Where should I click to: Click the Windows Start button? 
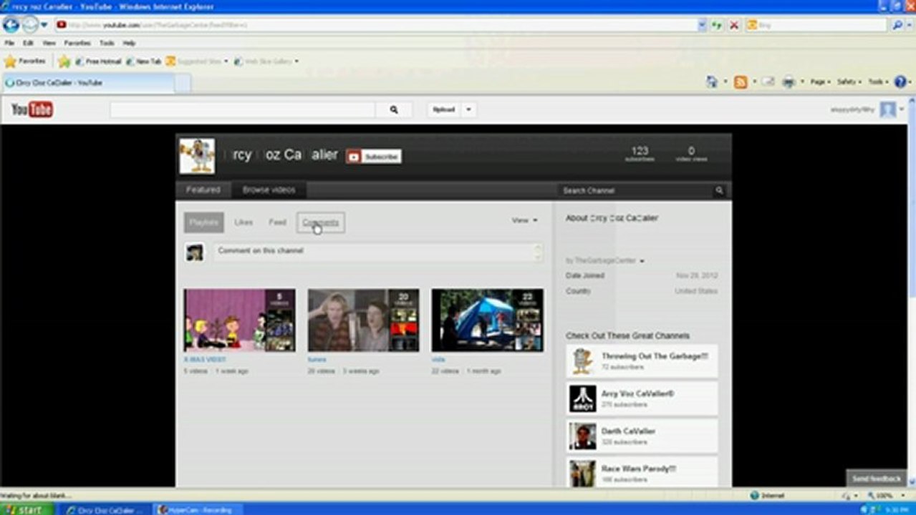click(x=26, y=509)
